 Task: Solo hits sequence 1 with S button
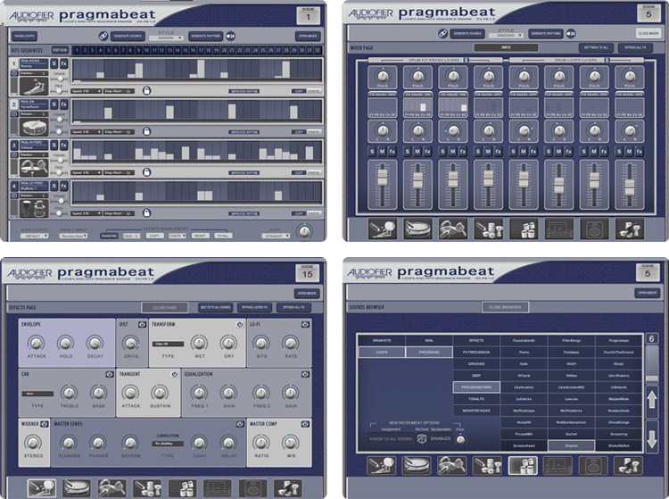pos(54,64)
